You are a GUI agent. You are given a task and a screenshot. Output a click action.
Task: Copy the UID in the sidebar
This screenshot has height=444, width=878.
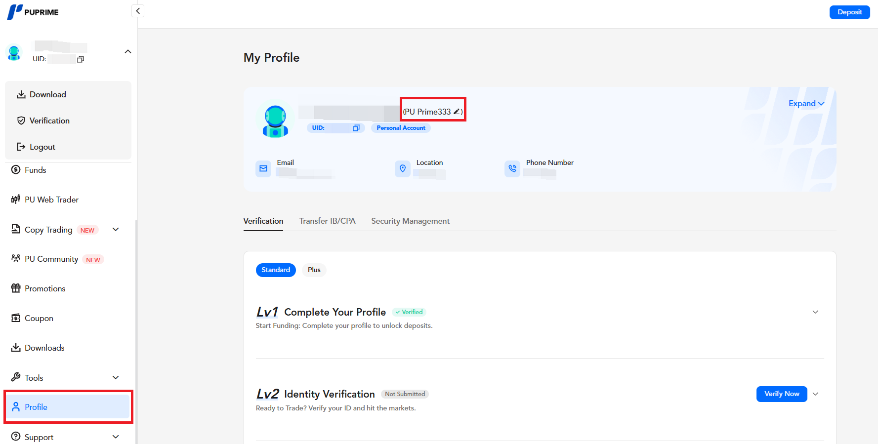81,59
